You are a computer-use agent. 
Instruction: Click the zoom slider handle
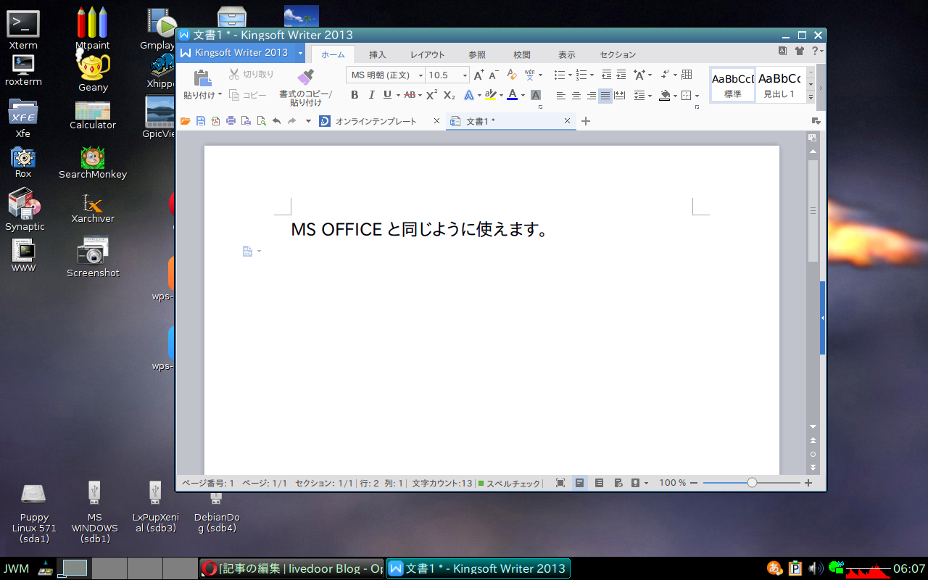coord(752,483)
